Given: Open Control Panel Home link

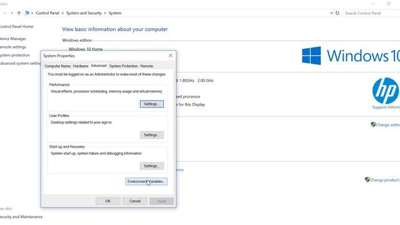Looking at the screenshot, I should pos(16,26).
